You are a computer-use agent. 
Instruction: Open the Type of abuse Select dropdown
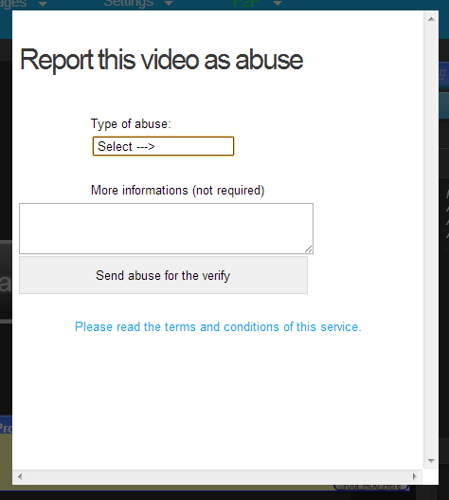163,146
